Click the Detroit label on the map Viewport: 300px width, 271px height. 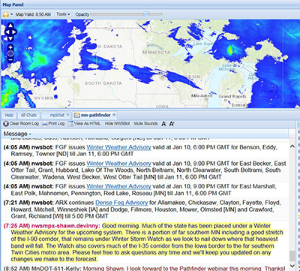(x=238, y=105)
